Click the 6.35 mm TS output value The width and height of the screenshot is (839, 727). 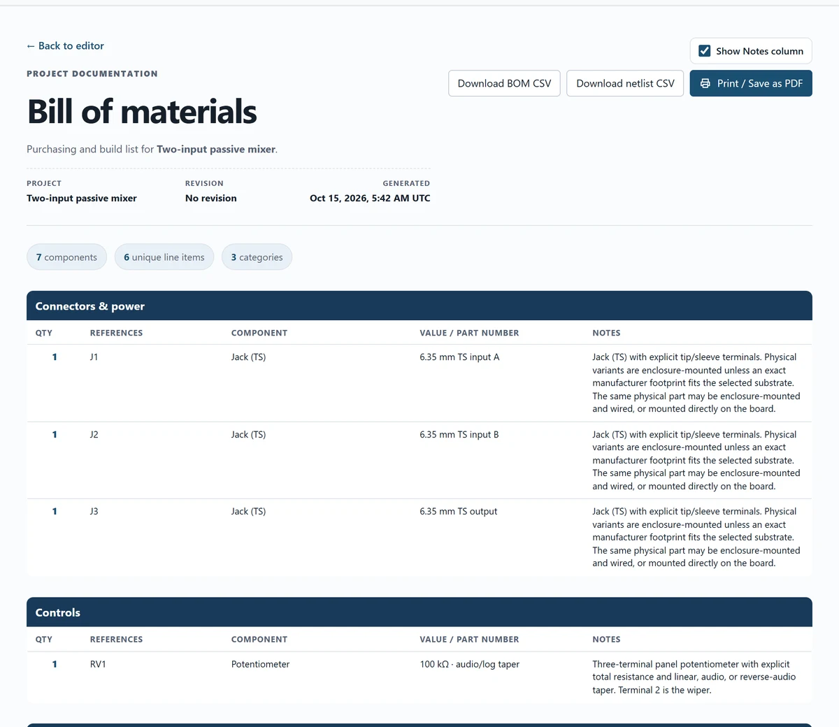click(x=459, y=512)
